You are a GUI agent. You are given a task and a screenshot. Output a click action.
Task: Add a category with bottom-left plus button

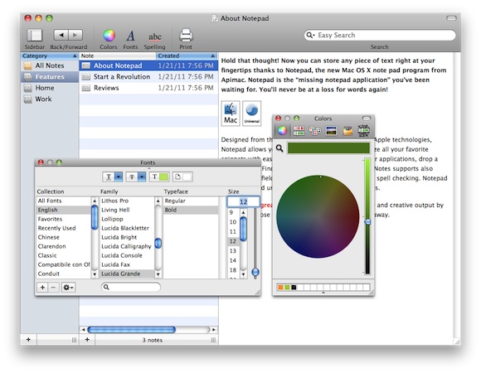[x=28, y=340]
